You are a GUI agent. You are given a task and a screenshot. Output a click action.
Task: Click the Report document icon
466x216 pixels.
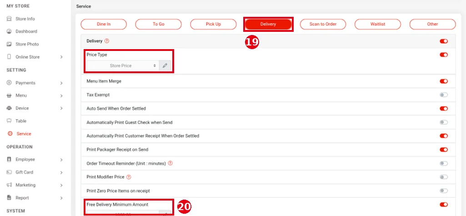tap(9, 197)
